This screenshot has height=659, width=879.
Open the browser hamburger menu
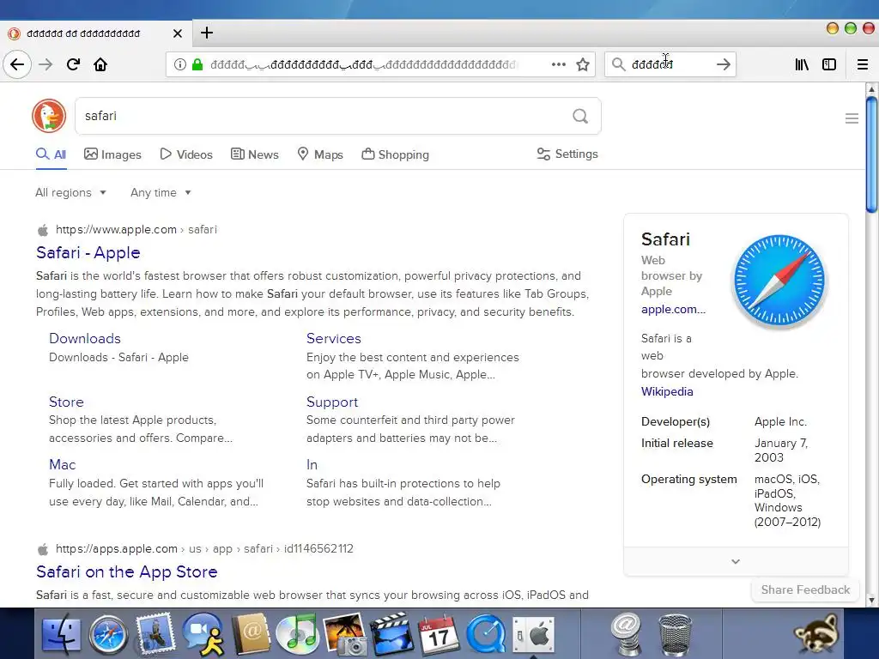click(863, 64)
